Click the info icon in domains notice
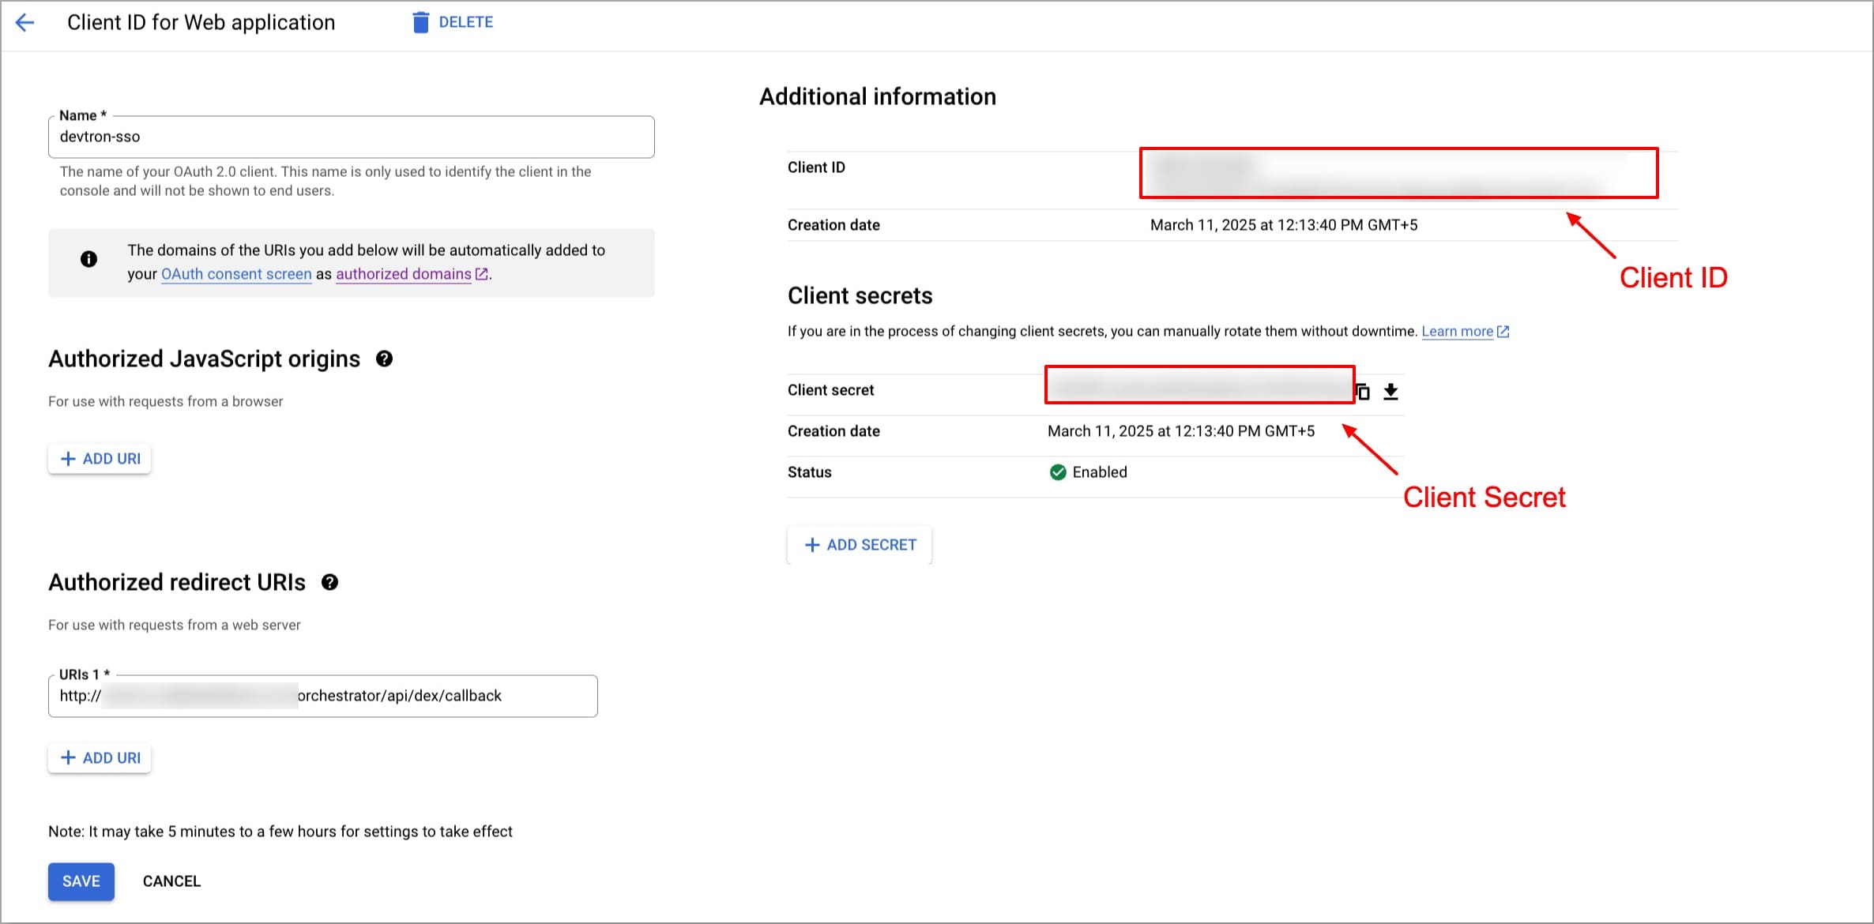This screenshot has width=1874, height=924. 88,259
